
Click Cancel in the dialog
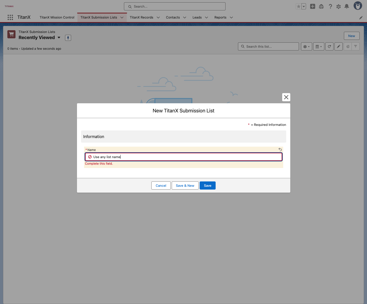[x=161, y=185]
